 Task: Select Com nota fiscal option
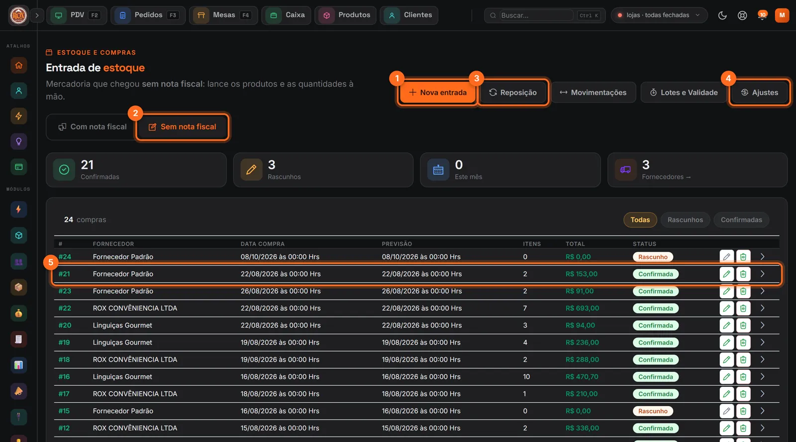pos(93,127)
